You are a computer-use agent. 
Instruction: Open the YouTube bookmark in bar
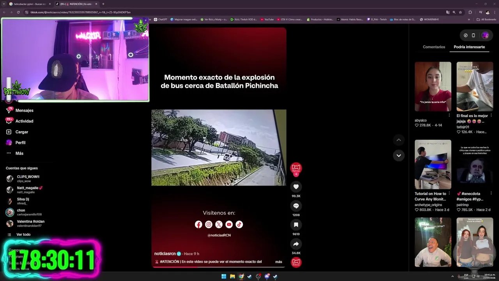click(x=267, y=19)
